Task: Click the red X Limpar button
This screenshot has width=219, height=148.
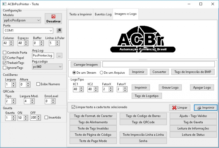Action: [x=180, y=108]
